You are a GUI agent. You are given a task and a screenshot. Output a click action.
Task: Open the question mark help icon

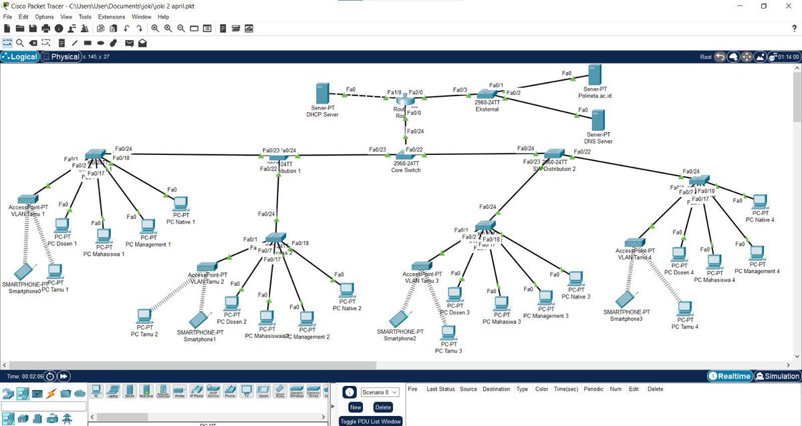[793, 29]
